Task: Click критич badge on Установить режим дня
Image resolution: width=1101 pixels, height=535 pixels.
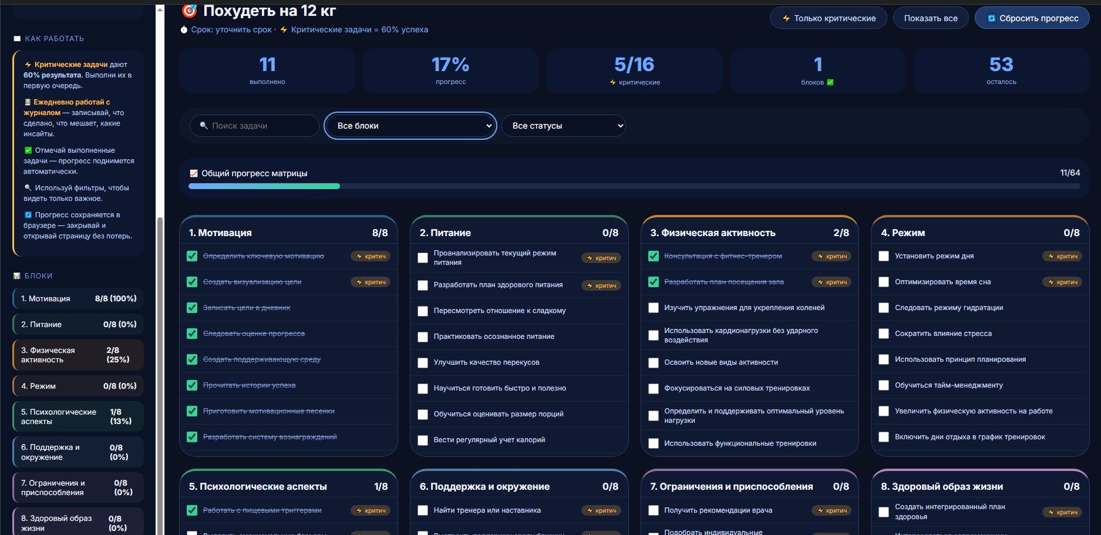Action: (x=1063, y=256)
